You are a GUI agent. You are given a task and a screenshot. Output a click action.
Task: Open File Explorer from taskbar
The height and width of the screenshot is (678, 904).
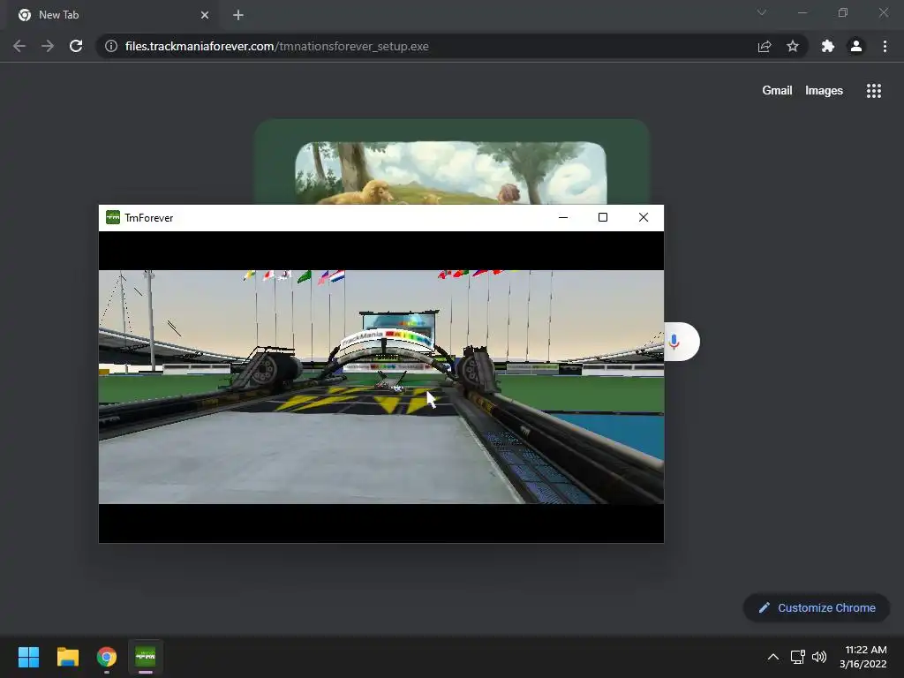[67, 657]
